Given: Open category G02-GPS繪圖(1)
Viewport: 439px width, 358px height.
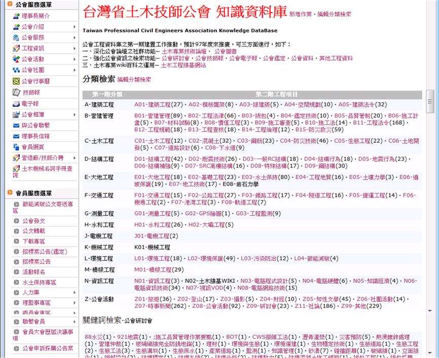Looking at the screenshot, I should 207,214.
